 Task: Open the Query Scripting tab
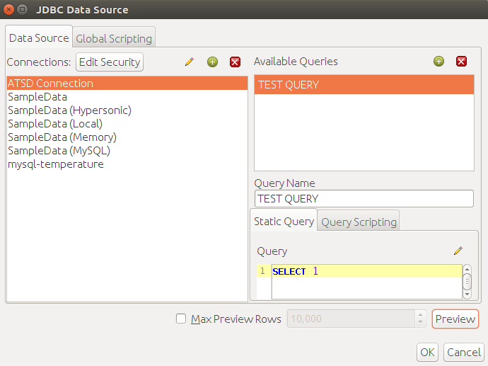359,222
